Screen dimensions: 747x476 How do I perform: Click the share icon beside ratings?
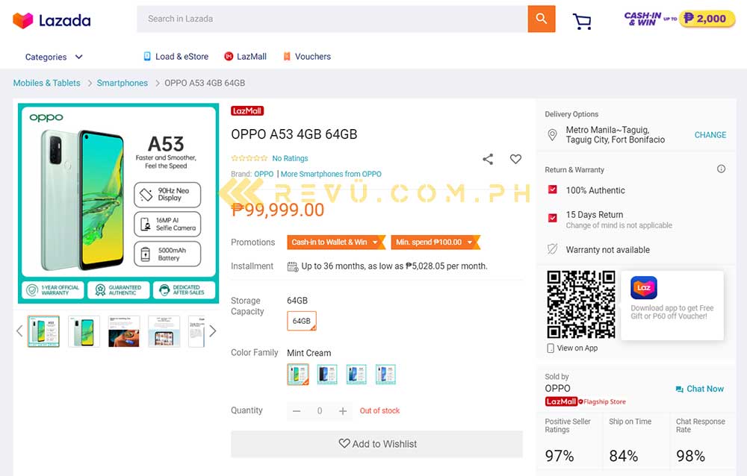[488, 160]
